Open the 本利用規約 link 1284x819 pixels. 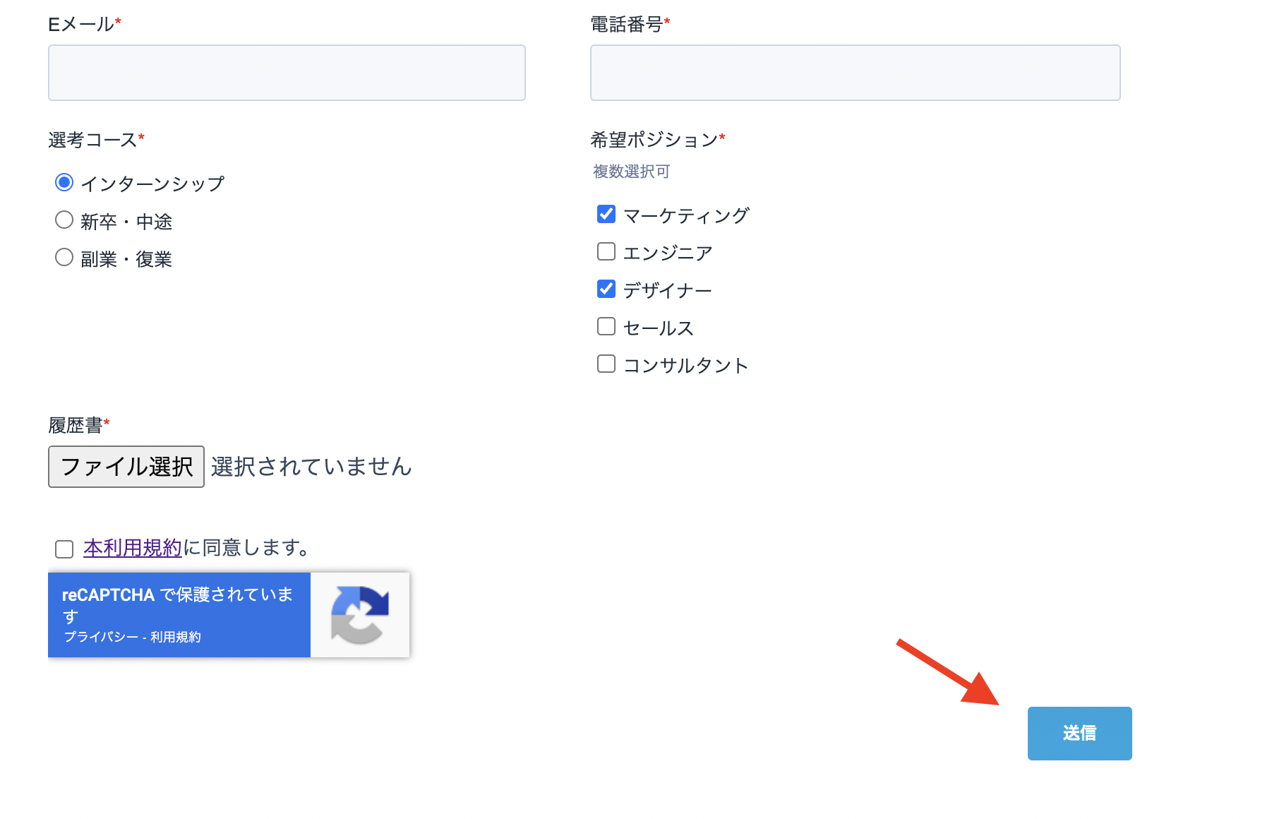133,548
